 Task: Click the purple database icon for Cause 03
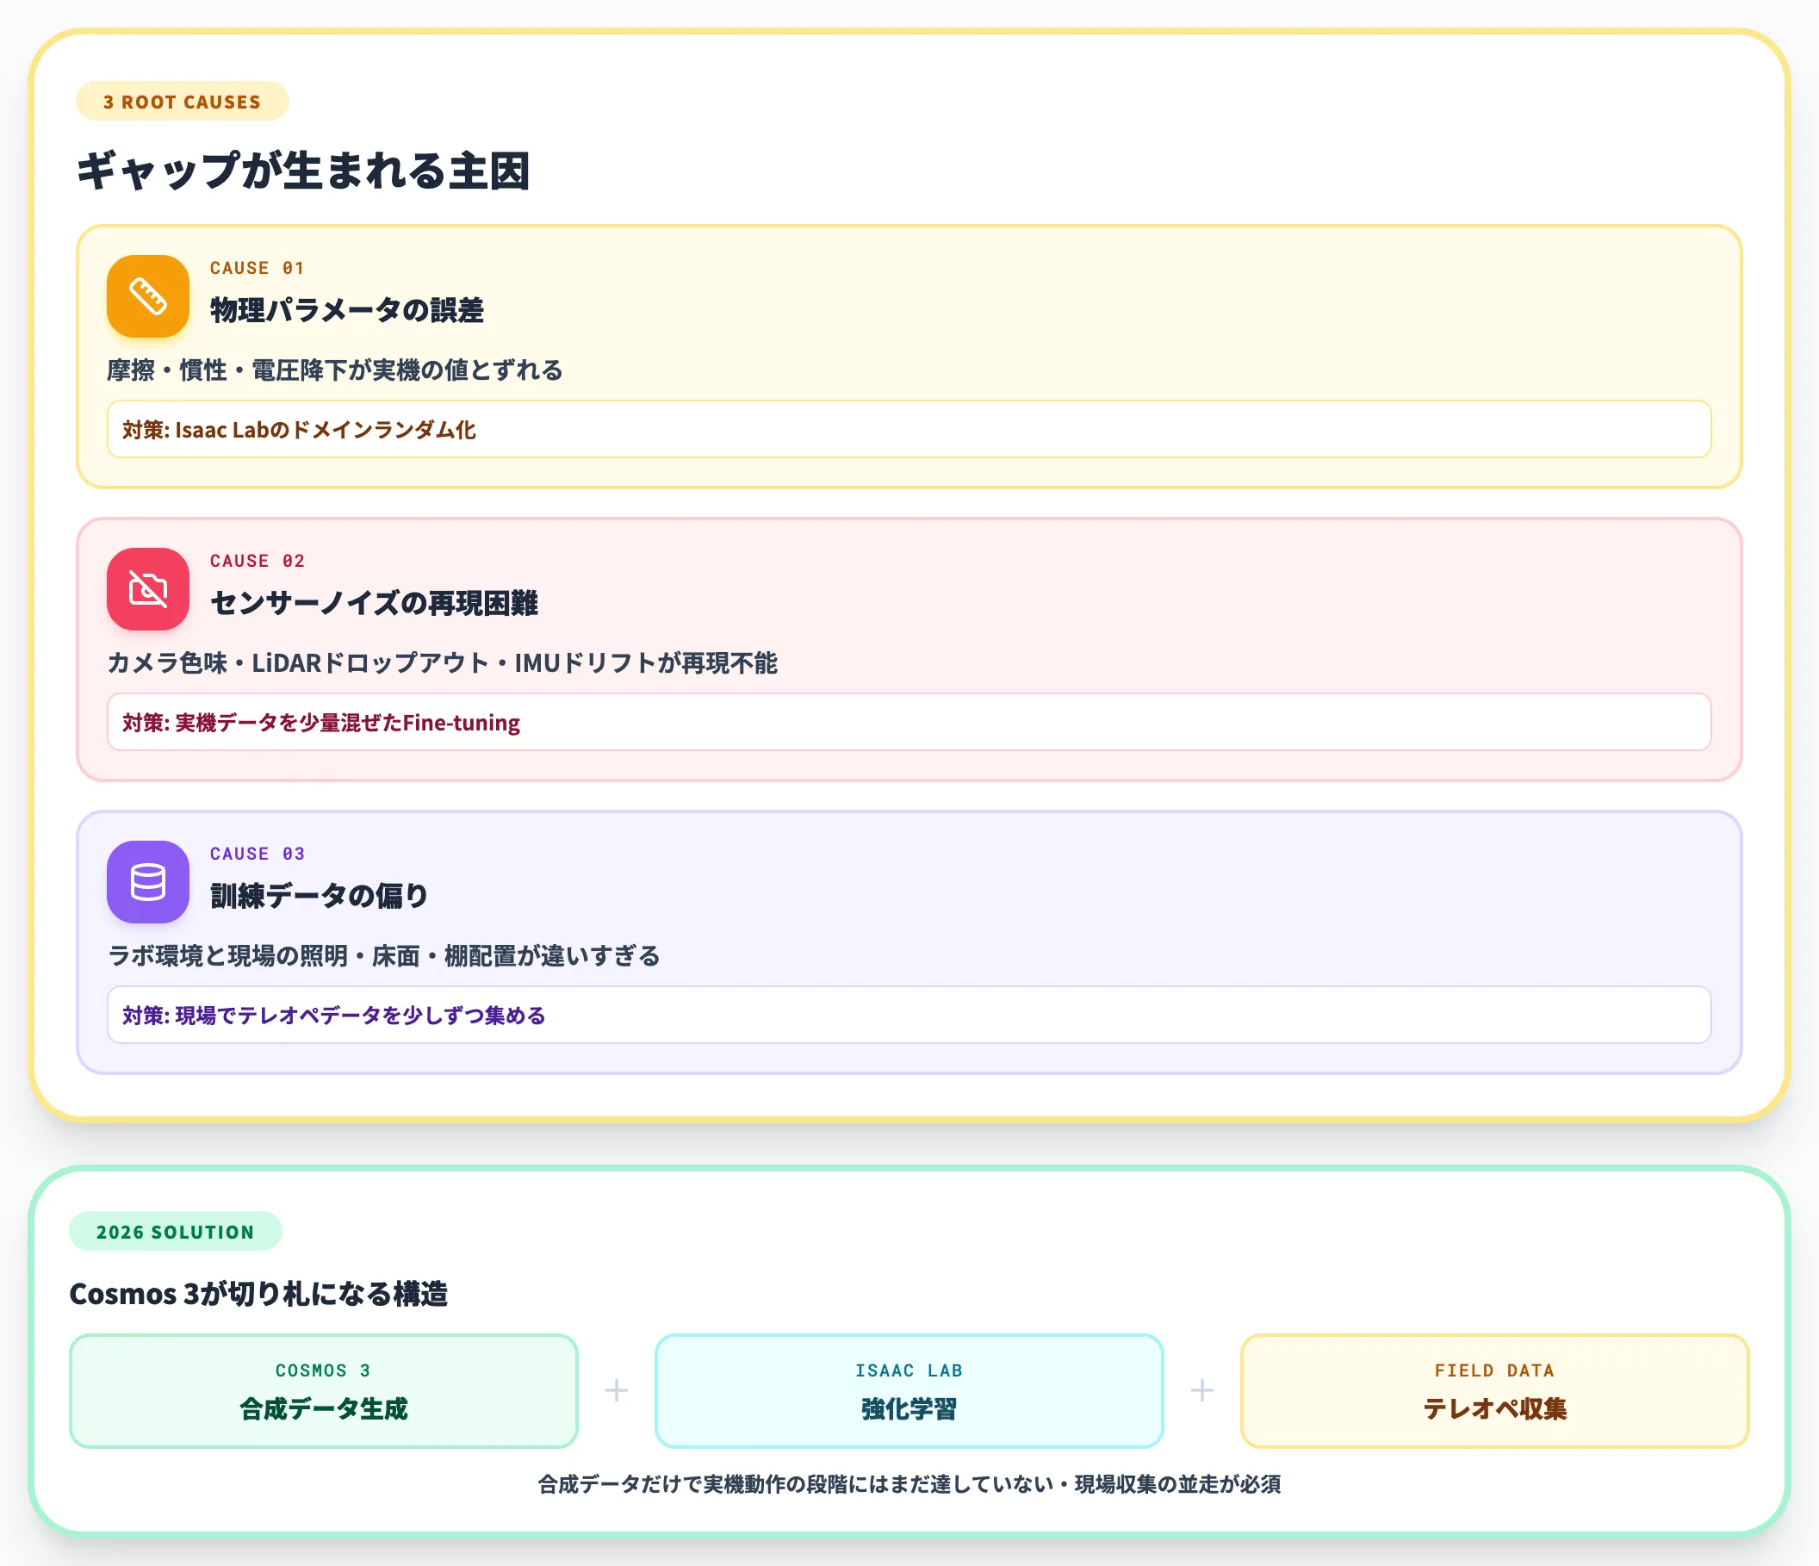(x=147, y=882)
